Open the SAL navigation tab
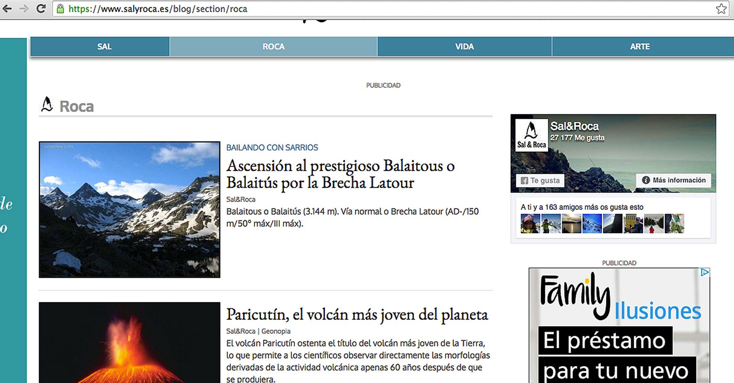The height and width of the screenshot is (383, 734). (104, 47)
